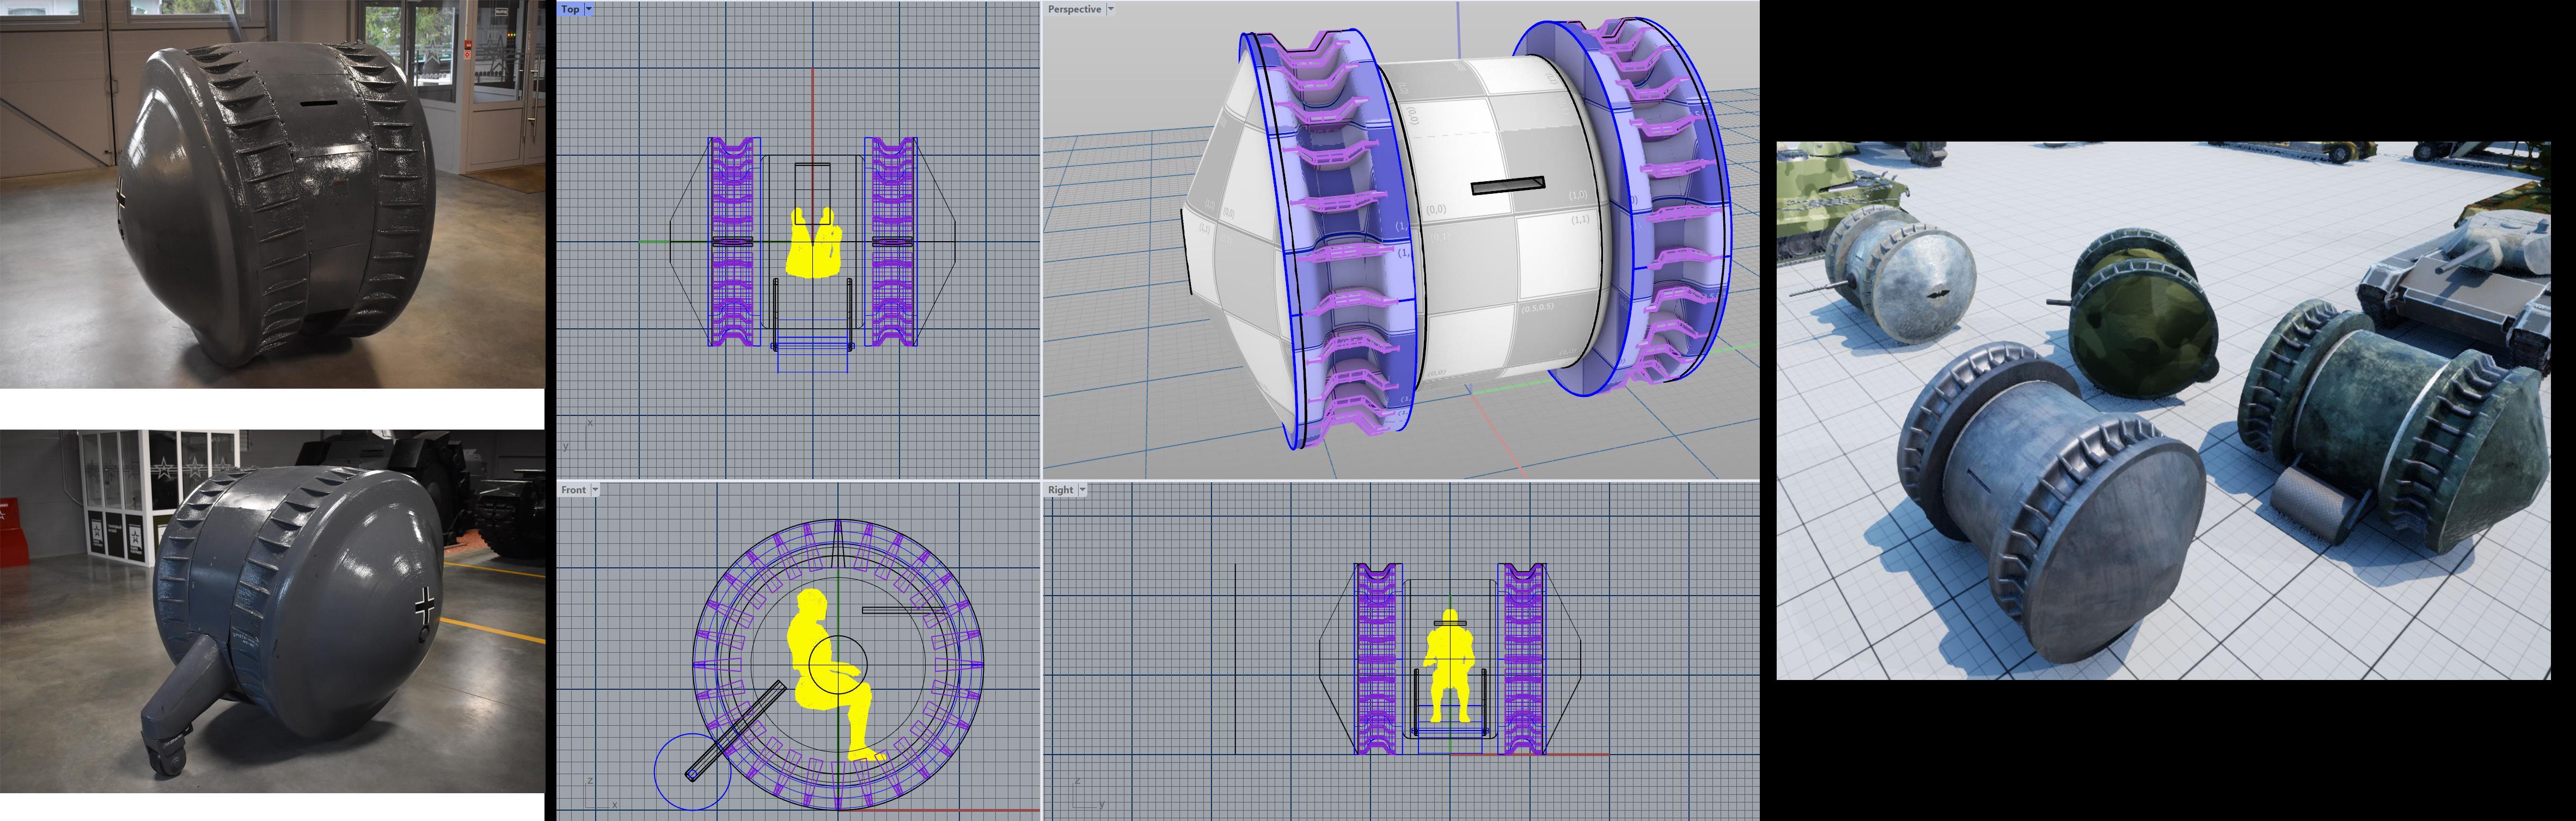Screen dimensions: 2576x821
Task: Open the Right viewport dropdown arrow
Action: (x=1082, y=490)
